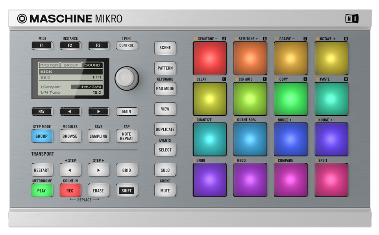Click the master encoder knob

[x=127, y=78]
